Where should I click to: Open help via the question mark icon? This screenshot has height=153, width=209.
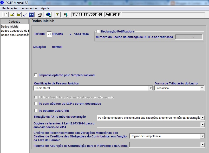click(57, 15)
